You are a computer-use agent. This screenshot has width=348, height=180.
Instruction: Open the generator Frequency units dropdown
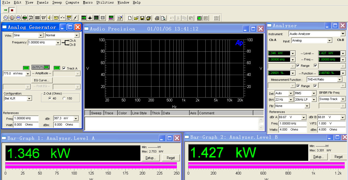click(58, 43)
